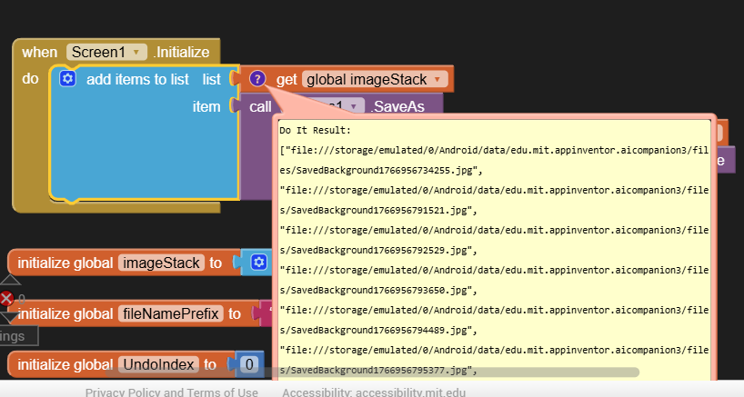Click the imageStack variable name field
Viewport: 744px width, 397px height.
pyautogui.click(x=161, y=263)
